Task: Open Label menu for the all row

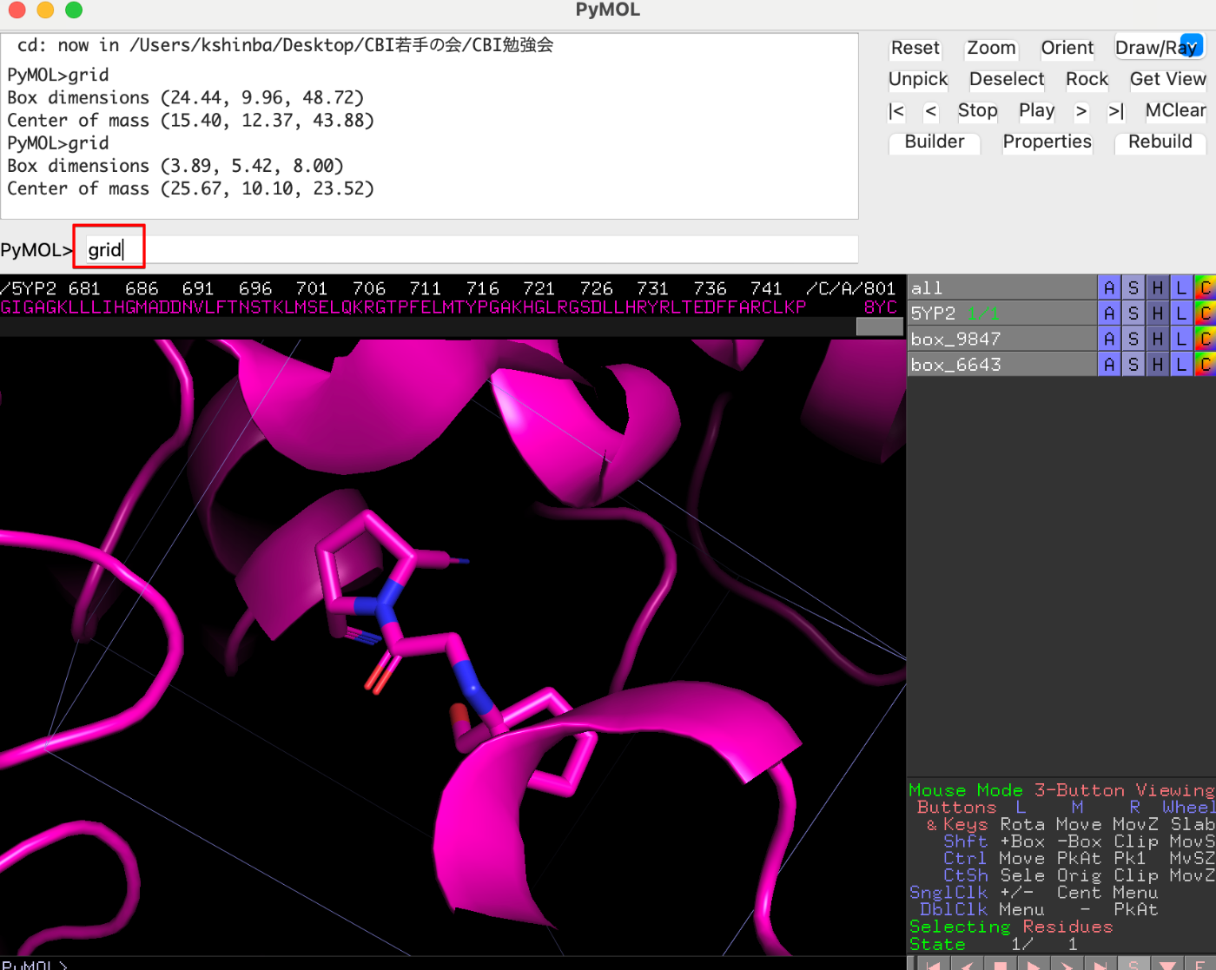Action: (1180, 287)
